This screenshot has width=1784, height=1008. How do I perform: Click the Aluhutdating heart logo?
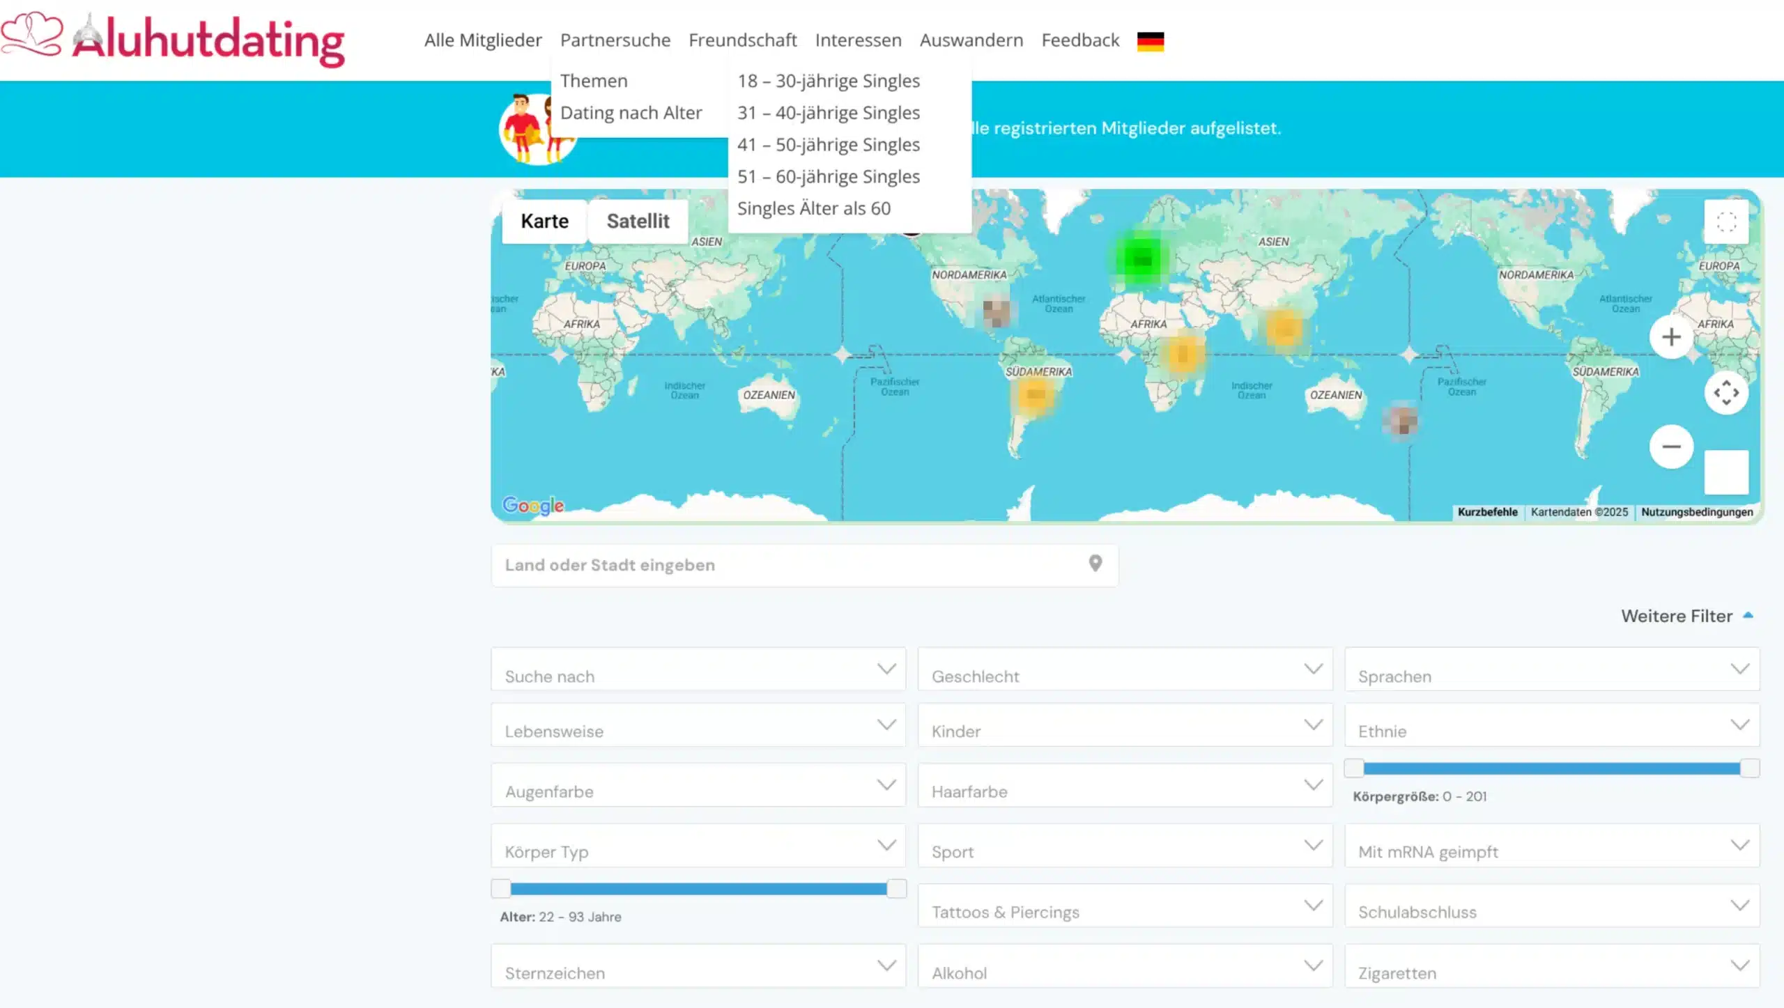32,35
